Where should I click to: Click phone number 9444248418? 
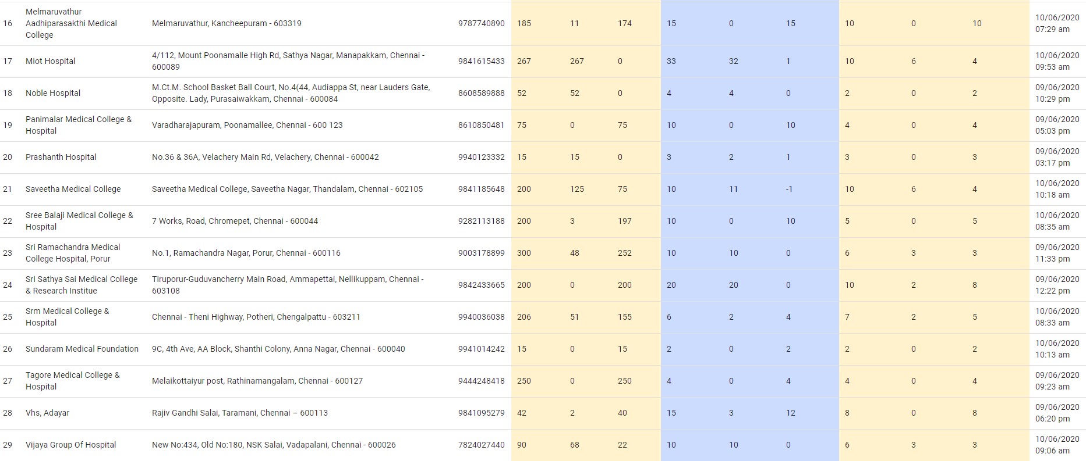click(482, 381)
